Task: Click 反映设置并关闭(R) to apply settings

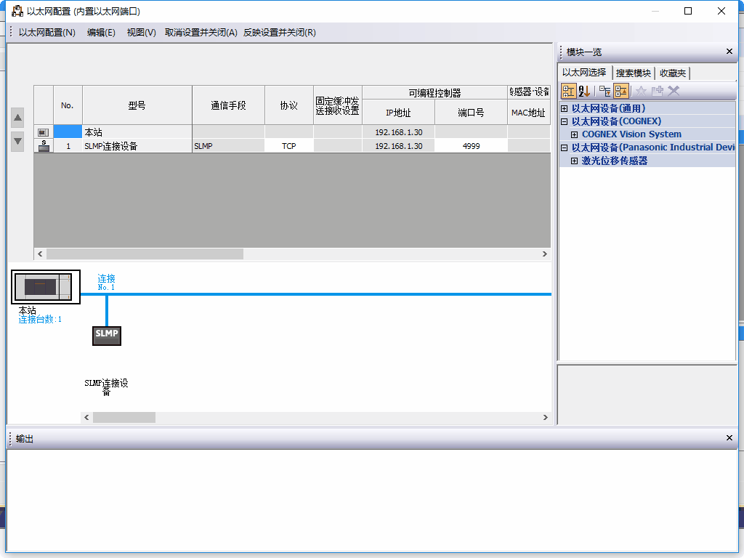Action: (279, 33)
